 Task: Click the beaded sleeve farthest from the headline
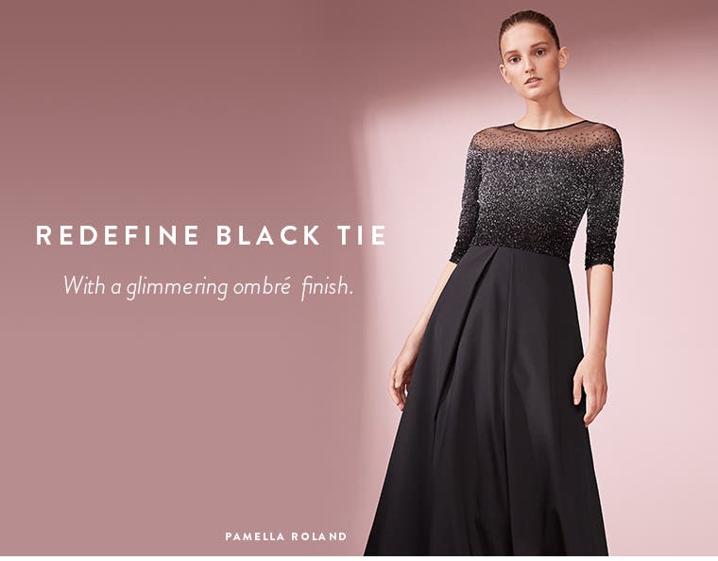[605, 206]
